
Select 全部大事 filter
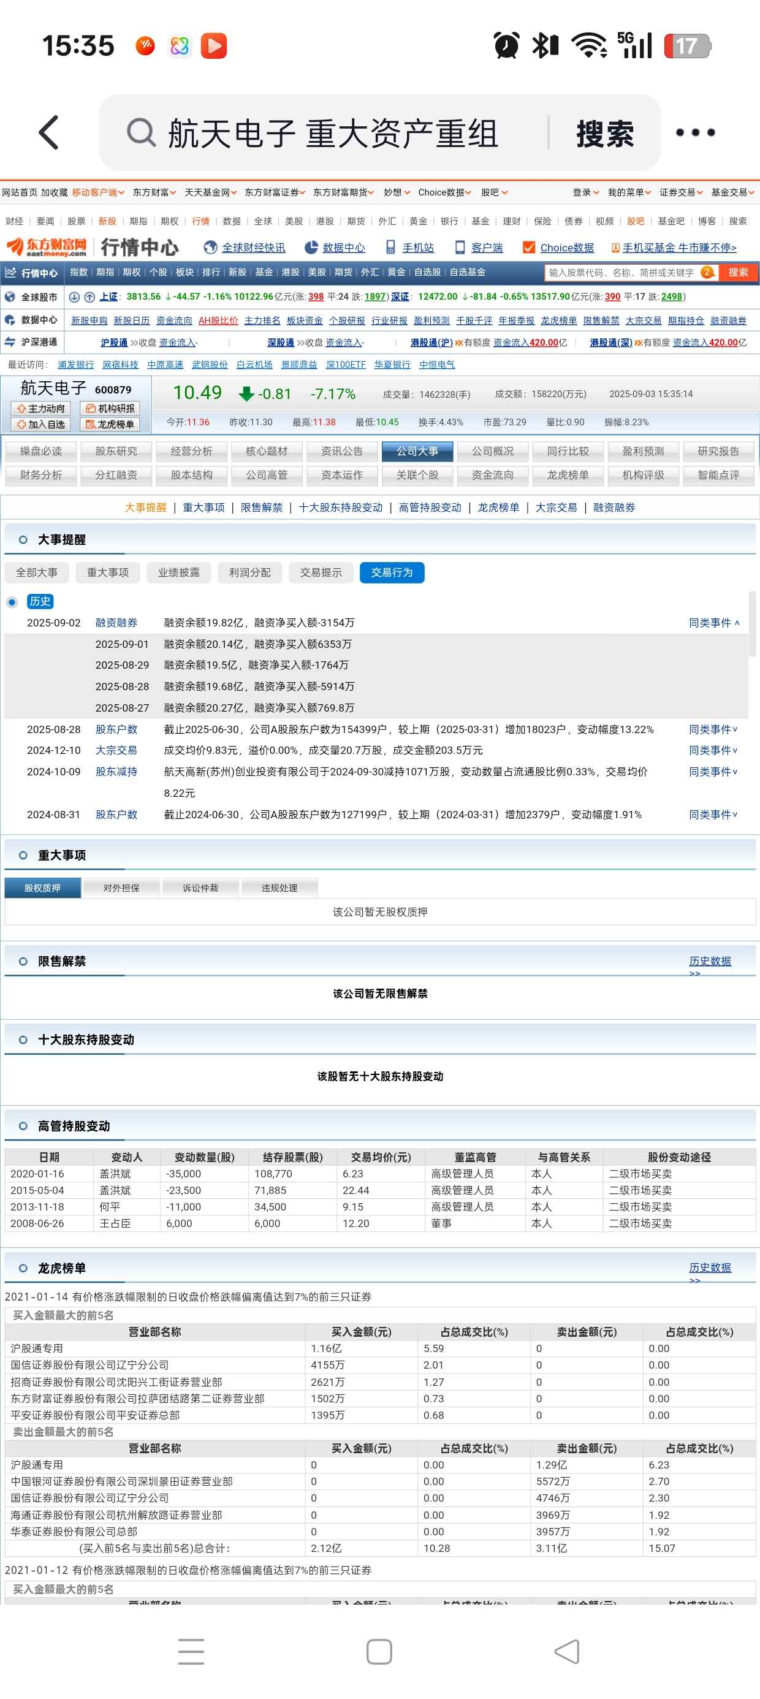[37, 572]
